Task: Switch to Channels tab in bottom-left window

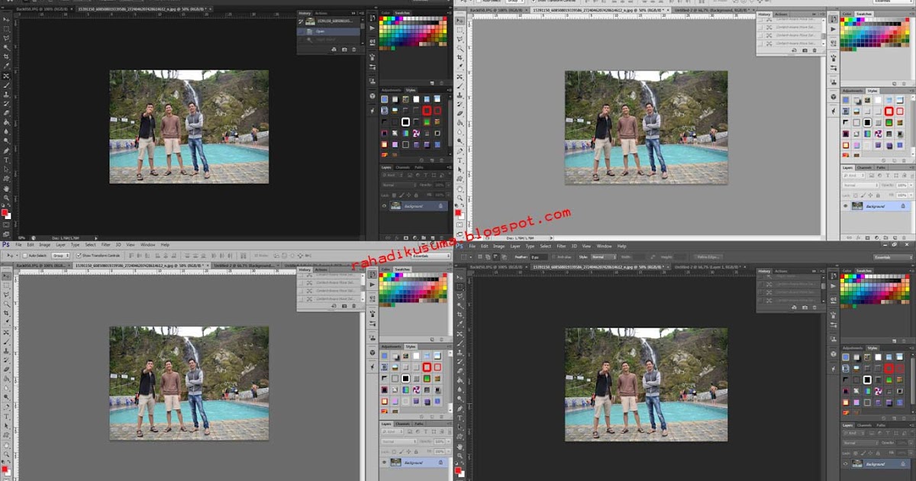Action: [403, 424]
